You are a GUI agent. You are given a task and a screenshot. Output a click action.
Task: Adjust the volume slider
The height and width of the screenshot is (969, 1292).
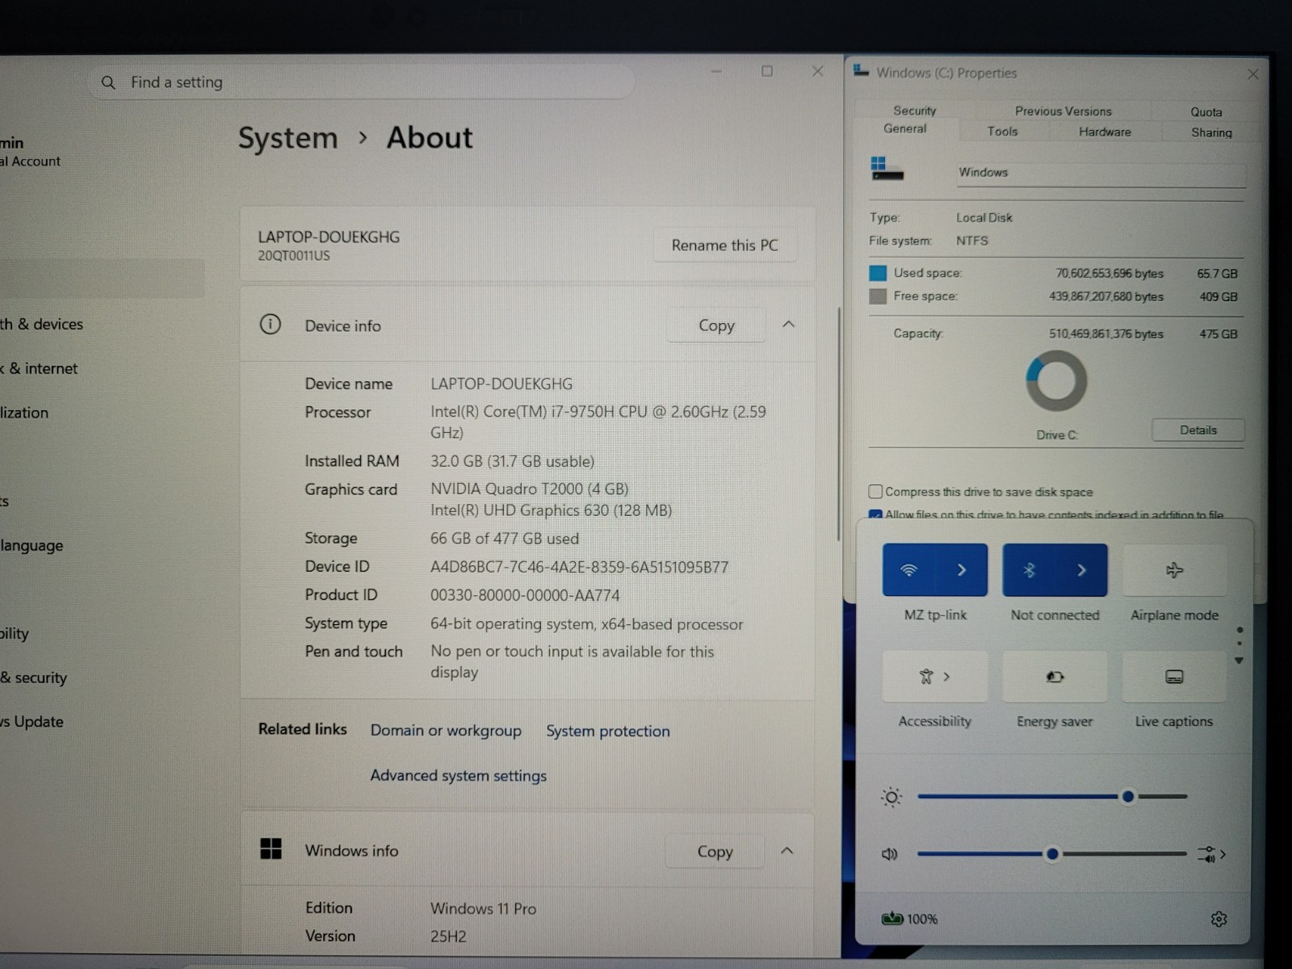(1052, 854)
